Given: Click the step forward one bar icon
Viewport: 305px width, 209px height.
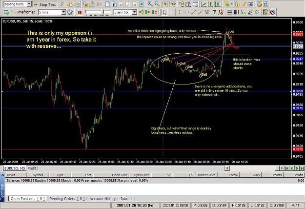Looking at the screenshot, I should [x=148, y=12].
